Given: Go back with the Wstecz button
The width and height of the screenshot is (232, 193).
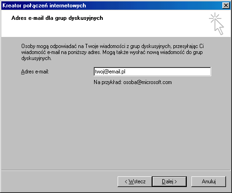Looking at the screenshot, I should tap(135, 181).
